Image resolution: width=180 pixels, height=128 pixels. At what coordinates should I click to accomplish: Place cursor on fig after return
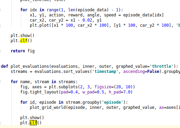[31, 51]
